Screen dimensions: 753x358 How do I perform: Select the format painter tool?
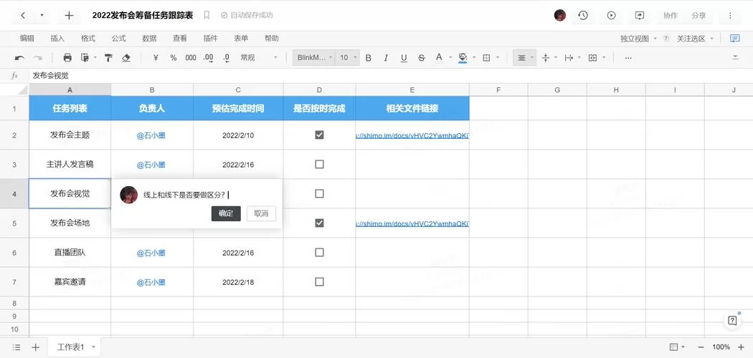(x=108, y=57)
